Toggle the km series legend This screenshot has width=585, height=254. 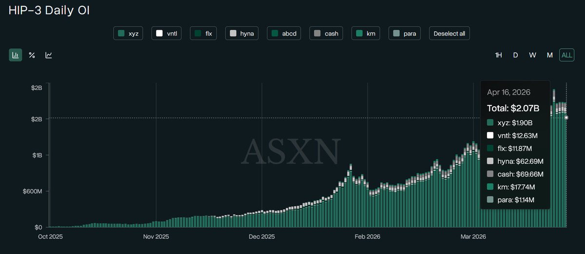pos(367,34)
